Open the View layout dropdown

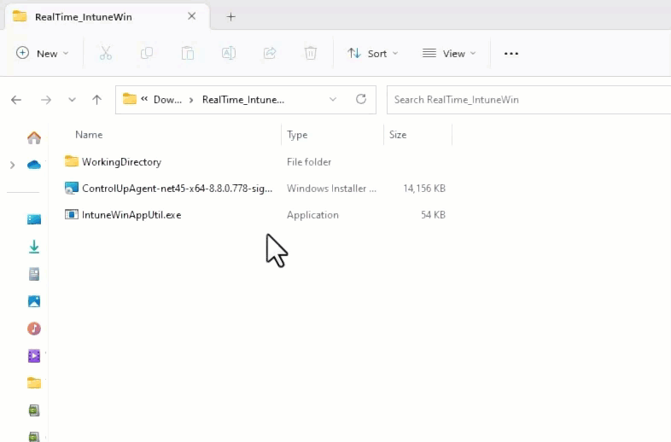pyautogui.click(x=449, y=54)
